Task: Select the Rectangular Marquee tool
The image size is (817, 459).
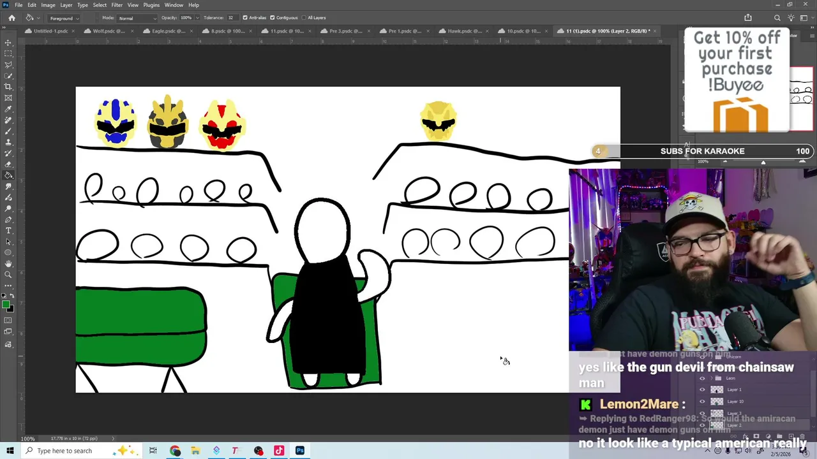Action: 8,54
